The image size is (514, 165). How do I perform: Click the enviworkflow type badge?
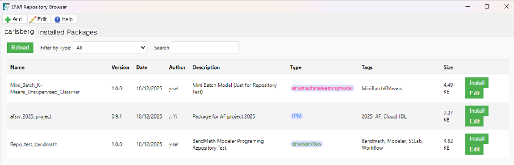[x=306, y=144]
